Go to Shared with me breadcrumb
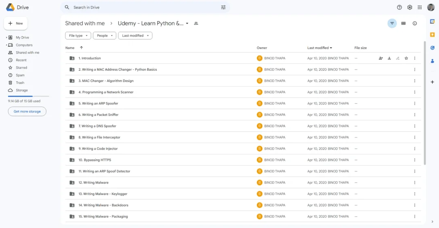The image size is (439, 228). click(x=85, y=23)
